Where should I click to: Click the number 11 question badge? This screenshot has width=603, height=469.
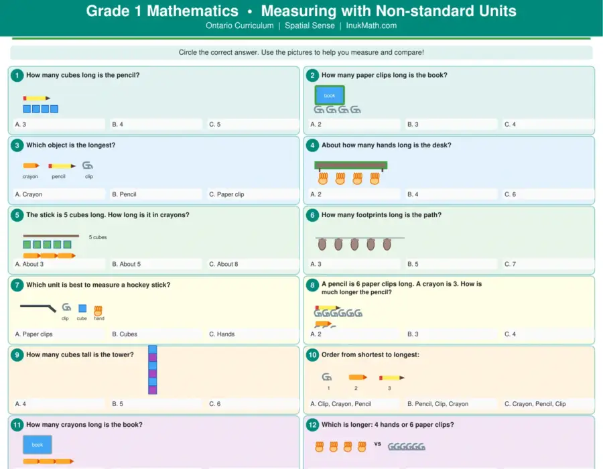(x=17, y=425)
